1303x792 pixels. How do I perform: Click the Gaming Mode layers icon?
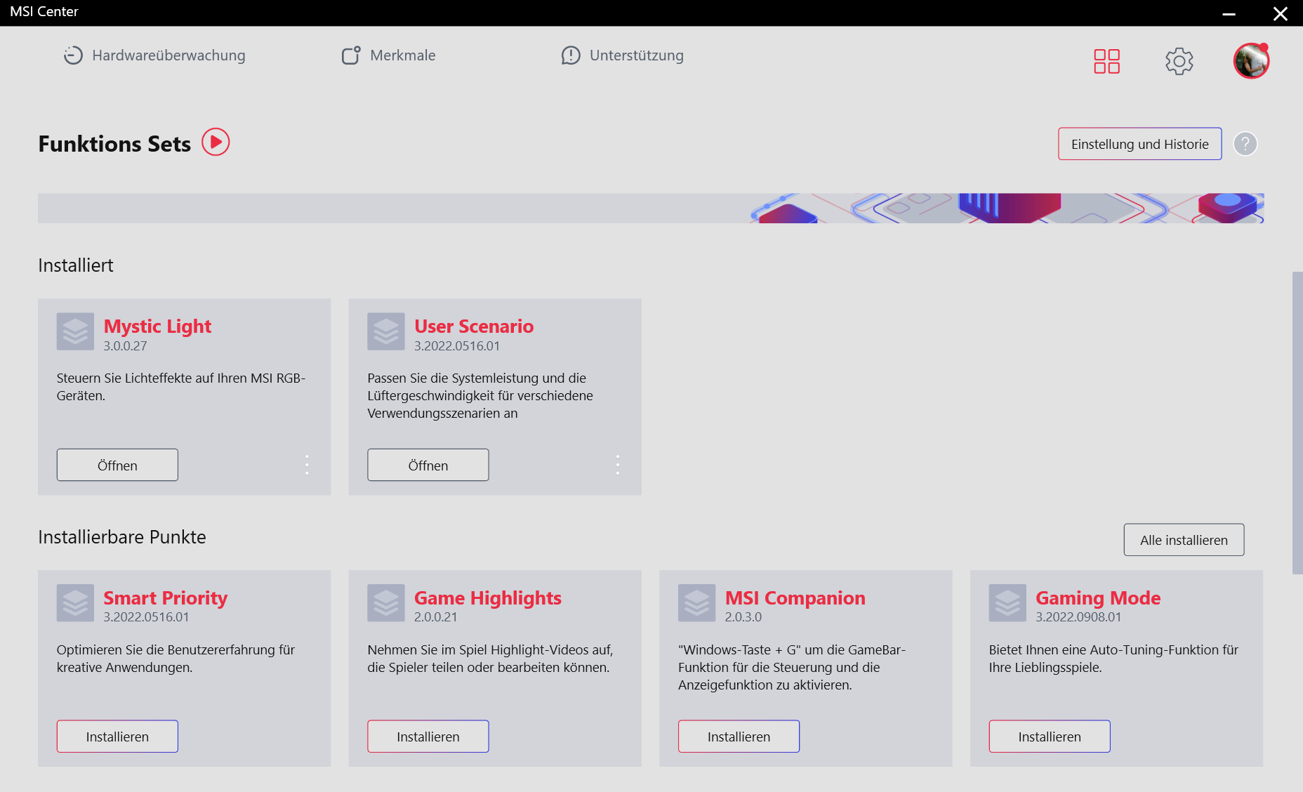click(x=1007, y=603)
